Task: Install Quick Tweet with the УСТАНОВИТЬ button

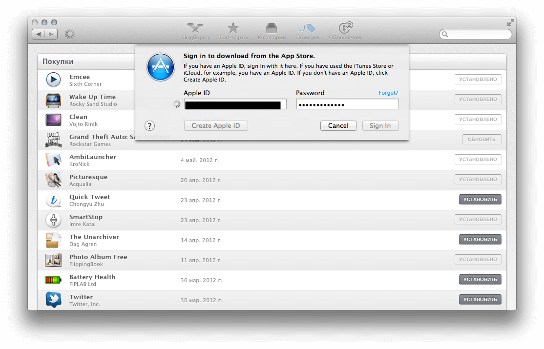Action: [x=480, y=200]
